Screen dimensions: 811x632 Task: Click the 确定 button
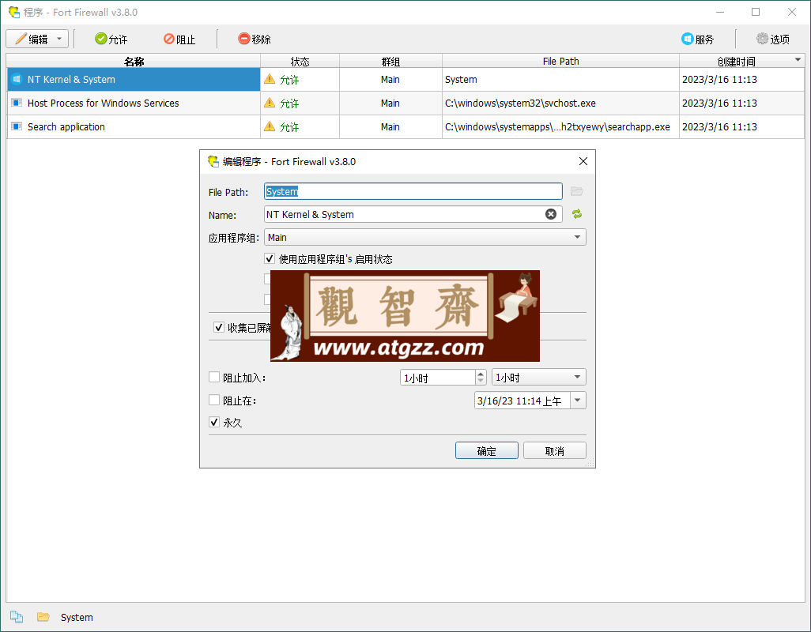(x=487, y=450)
